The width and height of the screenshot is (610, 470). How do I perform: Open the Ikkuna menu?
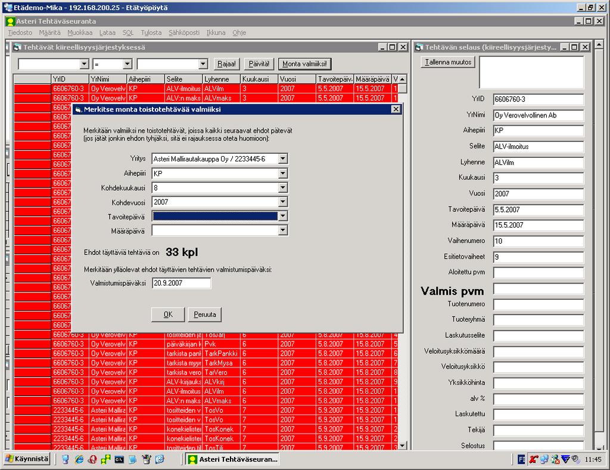(216, 33)
